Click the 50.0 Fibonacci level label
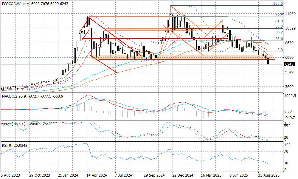298x179 pixels. [x=279, y=27]
